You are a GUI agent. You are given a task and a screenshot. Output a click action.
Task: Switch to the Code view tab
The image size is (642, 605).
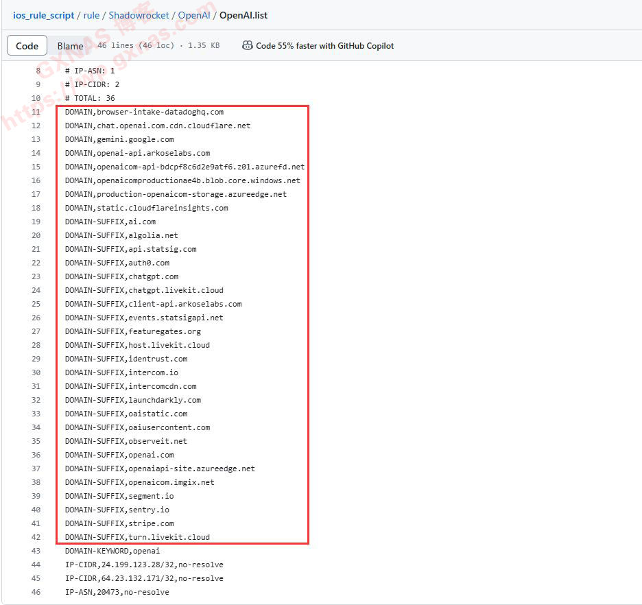pyautogui.click(x=27, y=46)
